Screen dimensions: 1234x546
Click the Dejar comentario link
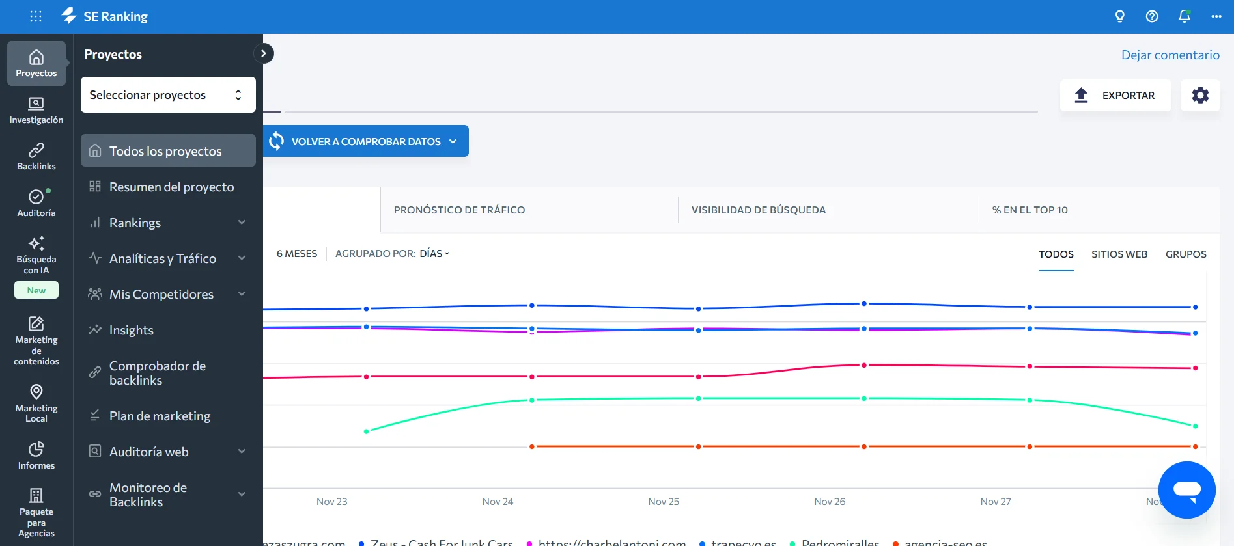(1170, 55)
